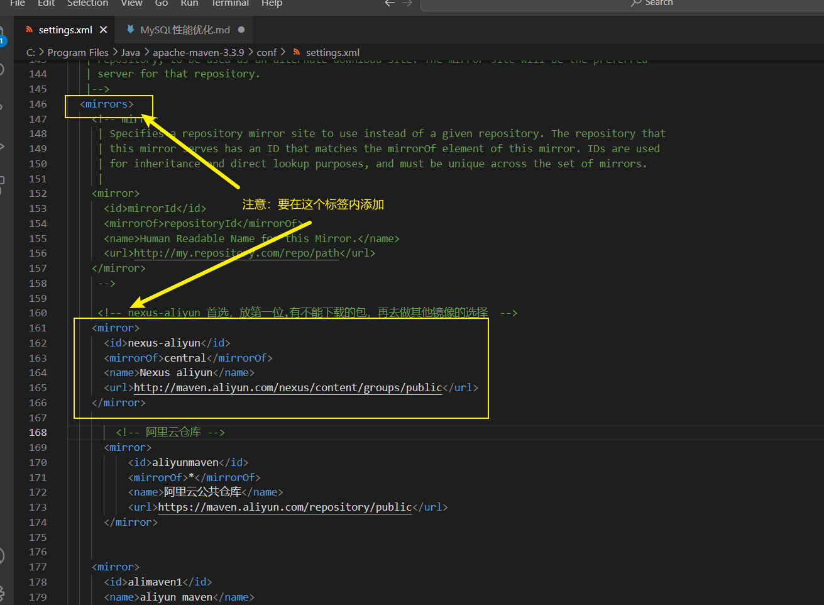Open the Terminal menu
The height and width of the screenshot is (605, 824).
(x=229, y=3)
